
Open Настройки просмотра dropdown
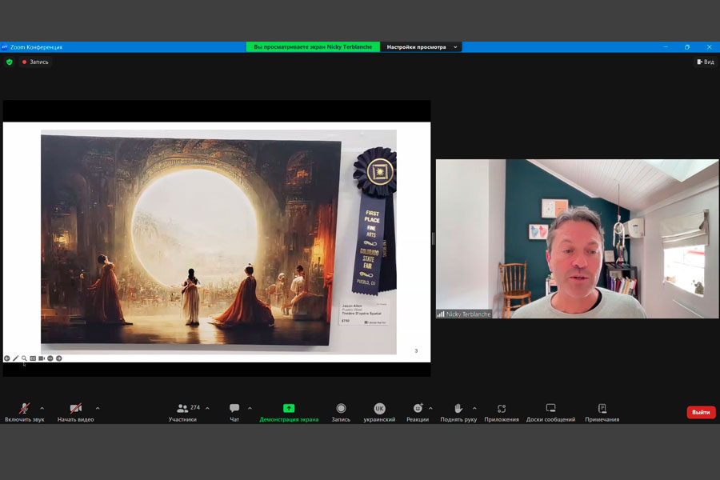pos(421,47)
